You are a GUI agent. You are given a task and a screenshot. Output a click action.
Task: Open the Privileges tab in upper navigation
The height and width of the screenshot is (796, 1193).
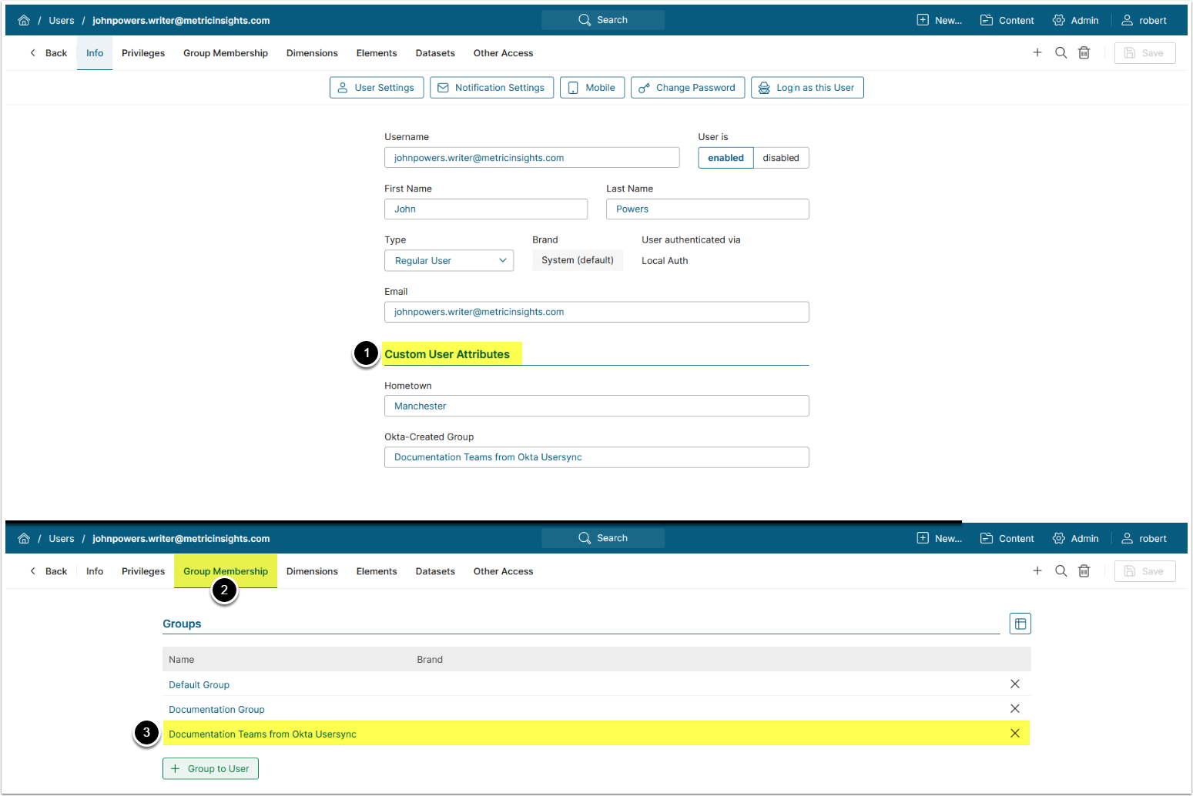pyautogui.click(x=143, y=53)
